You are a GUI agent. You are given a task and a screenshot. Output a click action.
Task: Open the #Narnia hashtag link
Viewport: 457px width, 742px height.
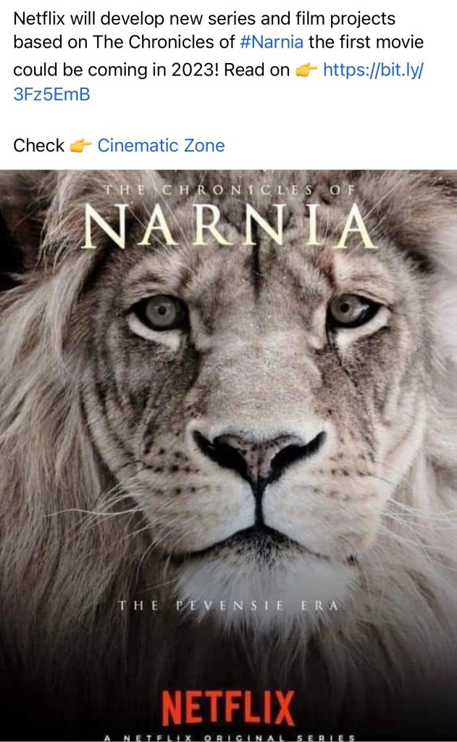click(x=271, y=41)
